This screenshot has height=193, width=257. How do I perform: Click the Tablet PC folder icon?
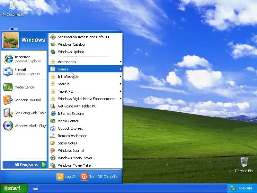click(53, 91)
